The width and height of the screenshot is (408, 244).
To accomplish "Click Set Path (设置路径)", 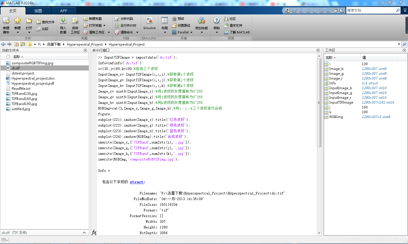I will coord(181,25).
